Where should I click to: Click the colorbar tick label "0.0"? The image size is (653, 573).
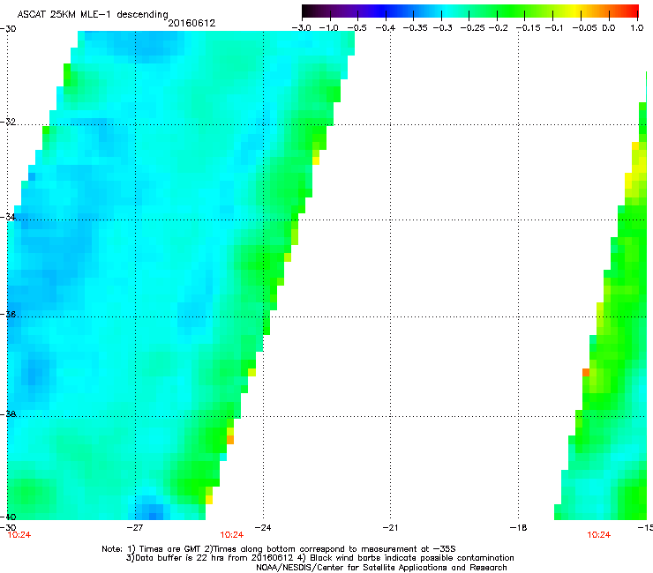click(609, 28)
